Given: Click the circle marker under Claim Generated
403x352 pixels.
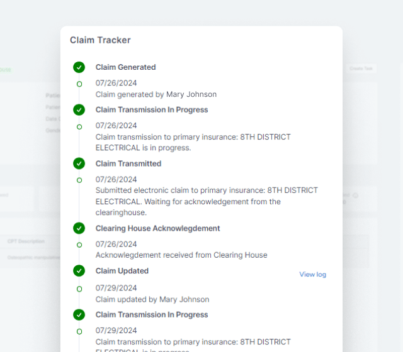Looking at the screenshot, I should [79, 84].
